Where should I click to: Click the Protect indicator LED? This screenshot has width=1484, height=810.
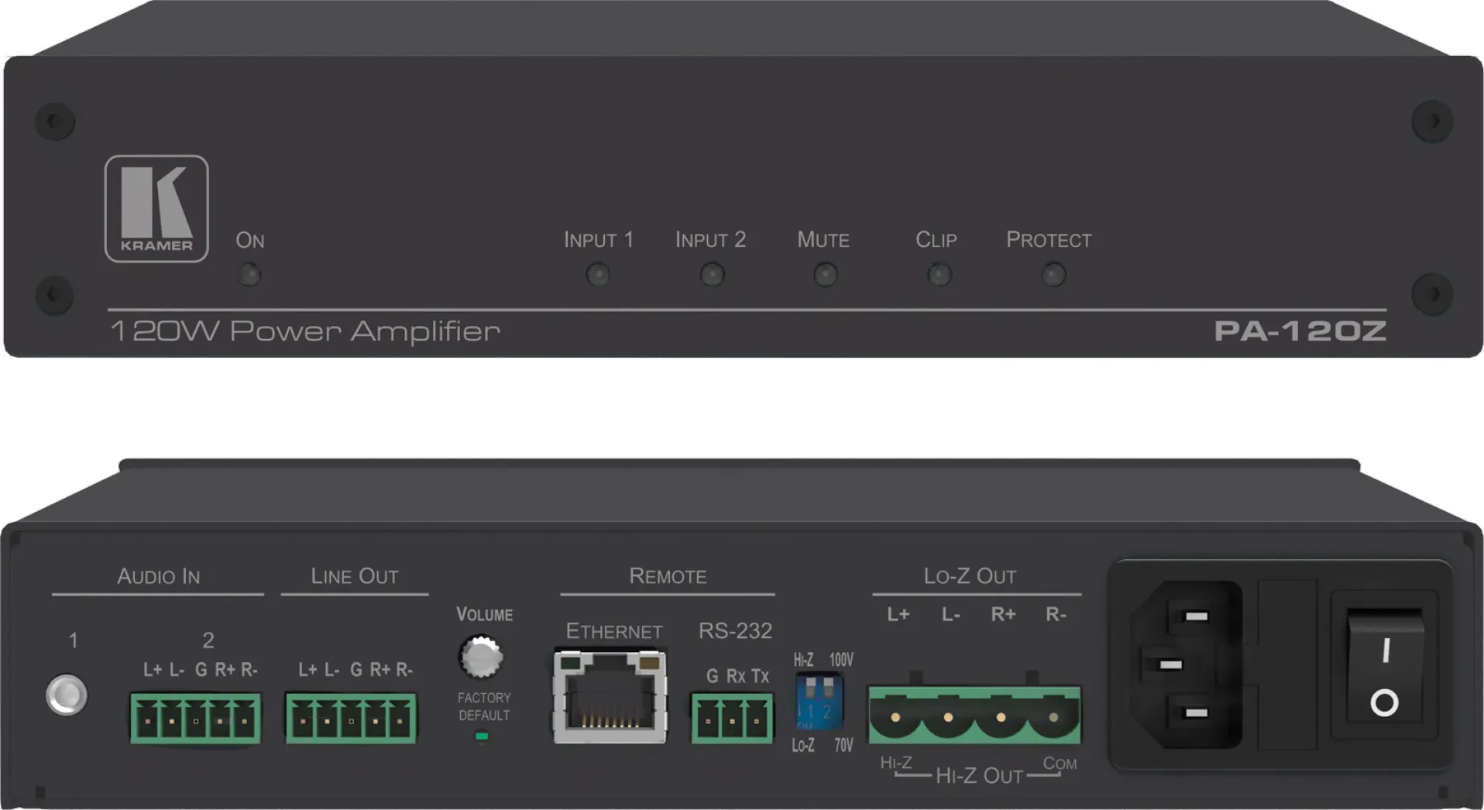click(1053, 274)
